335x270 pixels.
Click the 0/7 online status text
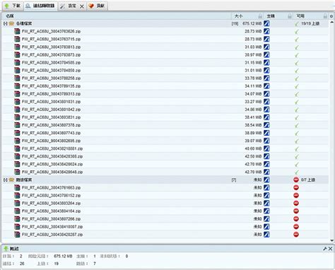(x=308, y=180)
